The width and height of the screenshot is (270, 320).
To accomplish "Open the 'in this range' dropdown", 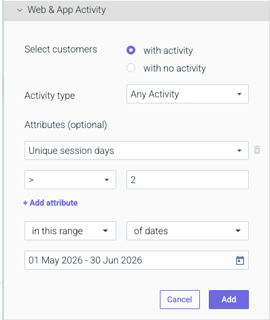I will click(70, 231).
